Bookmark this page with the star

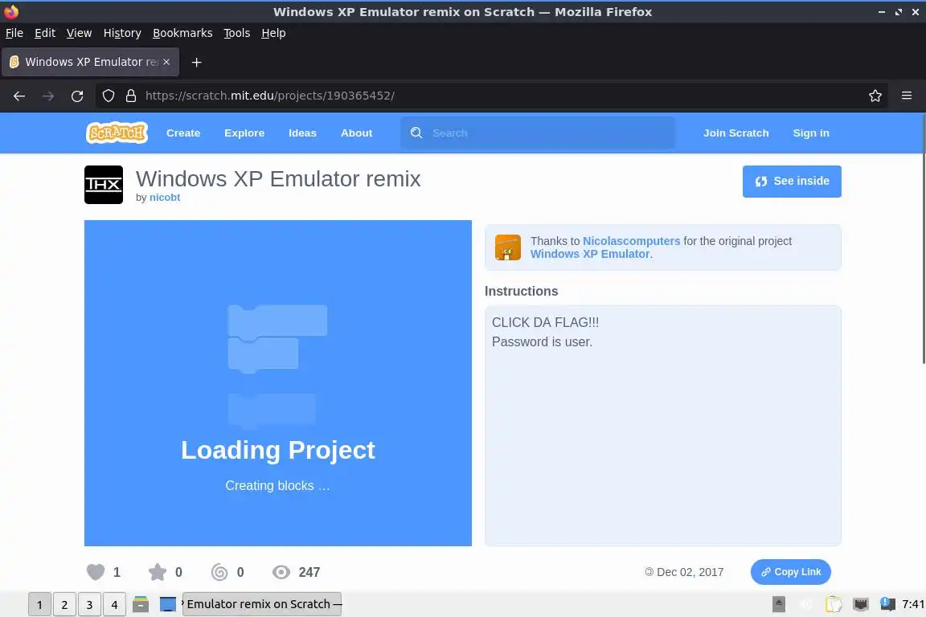pyautogui.click(x=875, y=96)
